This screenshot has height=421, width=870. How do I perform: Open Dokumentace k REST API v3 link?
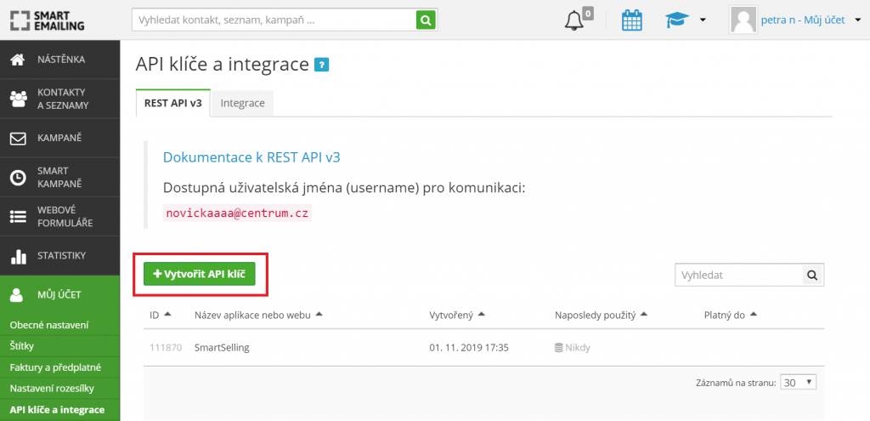pos(251,157)
